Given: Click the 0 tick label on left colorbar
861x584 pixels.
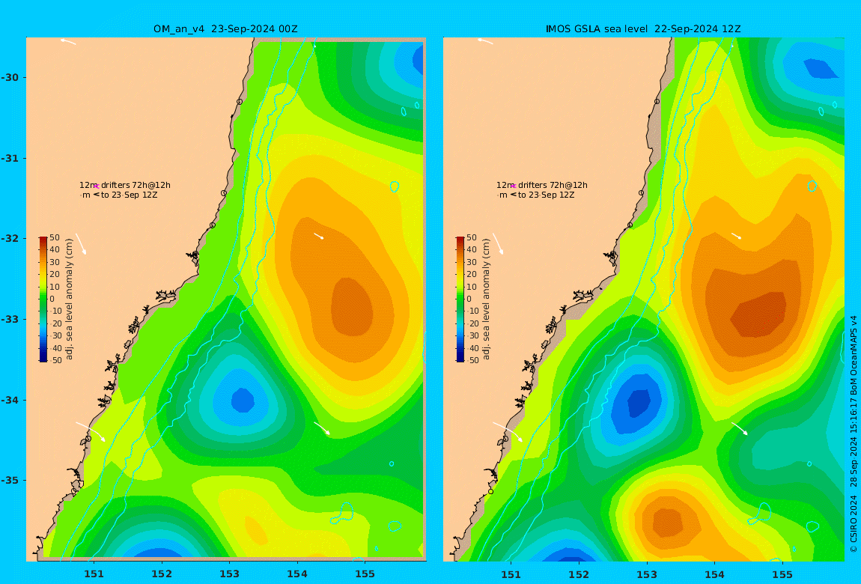Looking at the screenshot, I should click(x=52, y=299).
